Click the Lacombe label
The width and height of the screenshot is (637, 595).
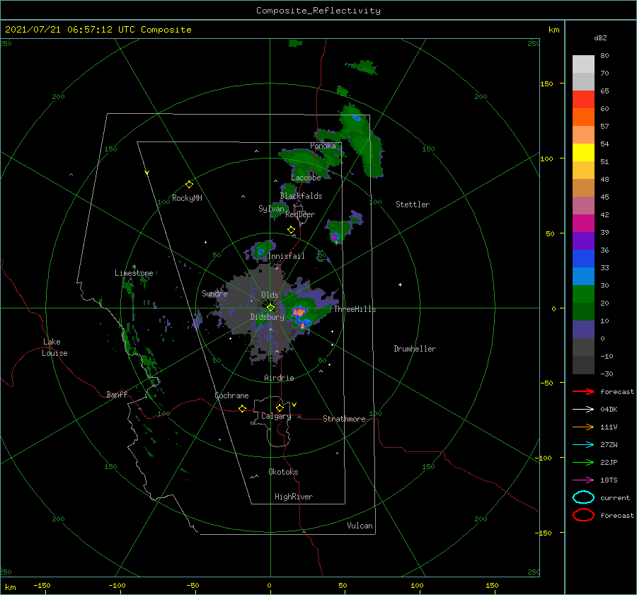pyautogui.click(x=306, y=178)
